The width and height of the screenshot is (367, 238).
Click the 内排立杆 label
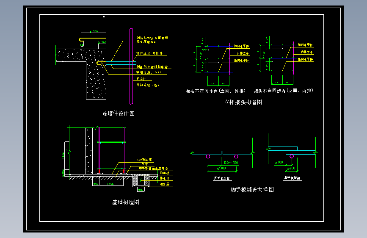(306, 52)
